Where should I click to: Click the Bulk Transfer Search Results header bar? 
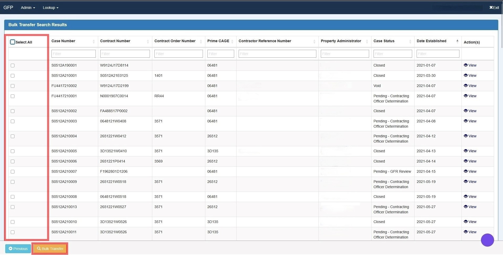click(37, 24)
